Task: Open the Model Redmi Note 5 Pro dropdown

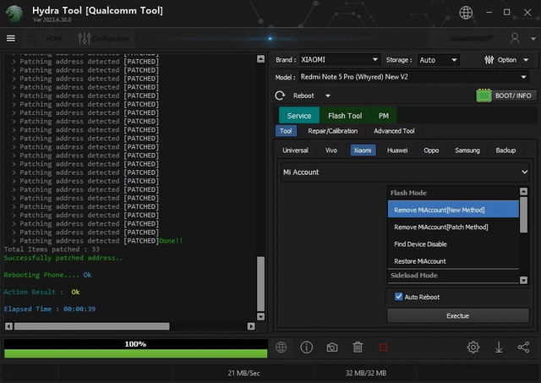Action: coord(413,77)
